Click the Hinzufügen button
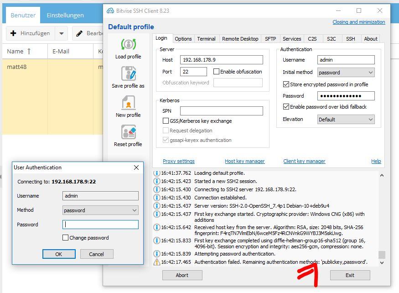 (31, 33)
